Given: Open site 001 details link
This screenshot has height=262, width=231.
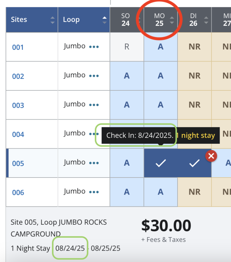Looking at the screenshot, I should 18,47.
